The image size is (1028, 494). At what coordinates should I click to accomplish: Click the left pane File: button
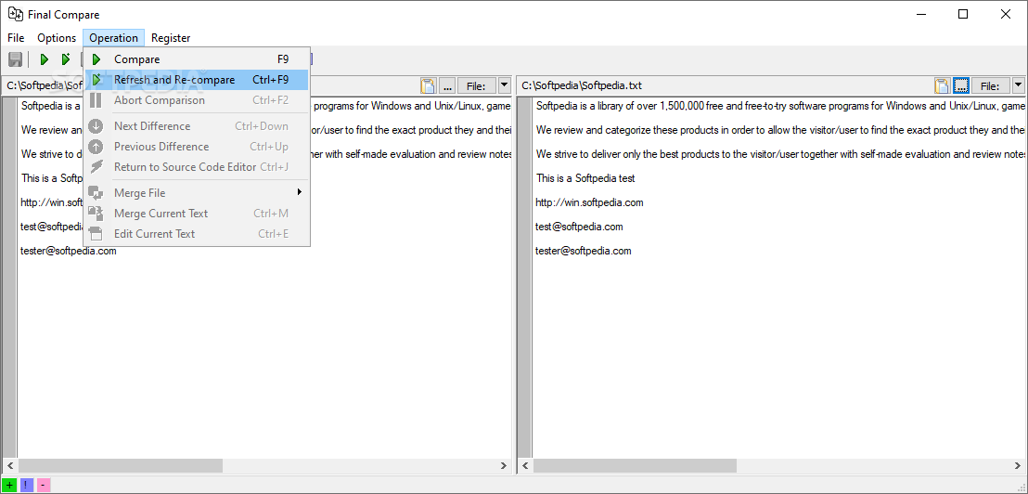(x=477, y=85)
